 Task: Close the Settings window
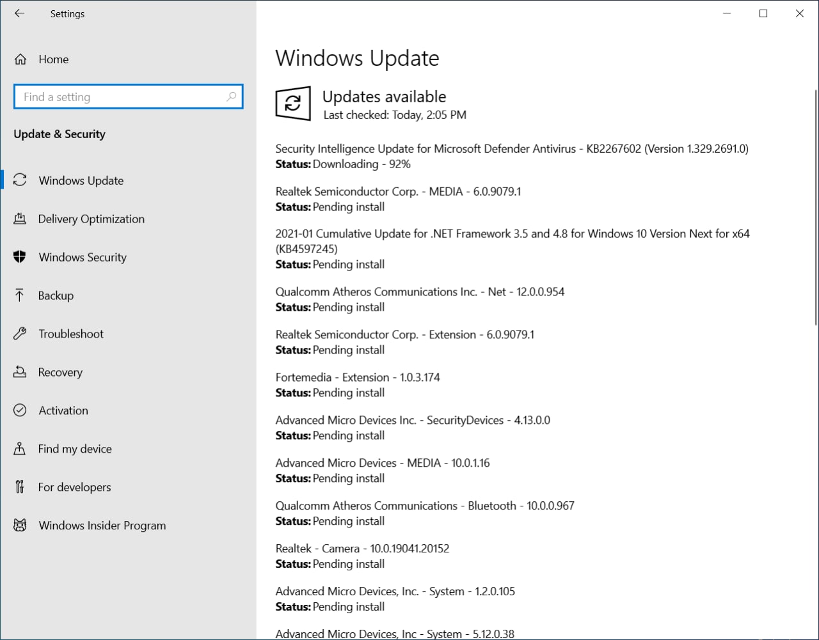pos(800,13)
